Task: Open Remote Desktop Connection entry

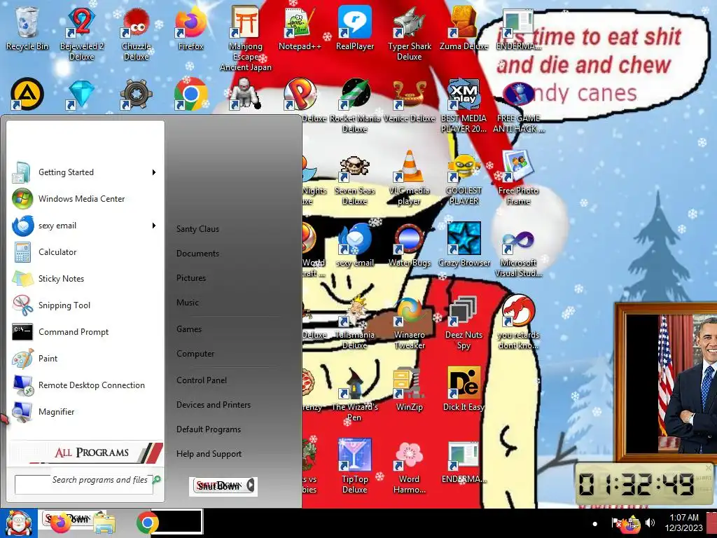Action: (85, 385)
